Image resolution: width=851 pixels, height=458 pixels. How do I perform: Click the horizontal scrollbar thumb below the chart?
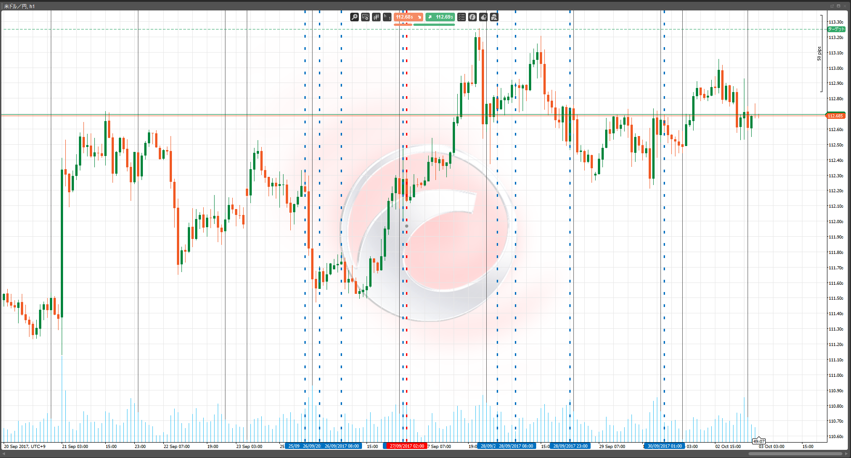click(795, 453)
